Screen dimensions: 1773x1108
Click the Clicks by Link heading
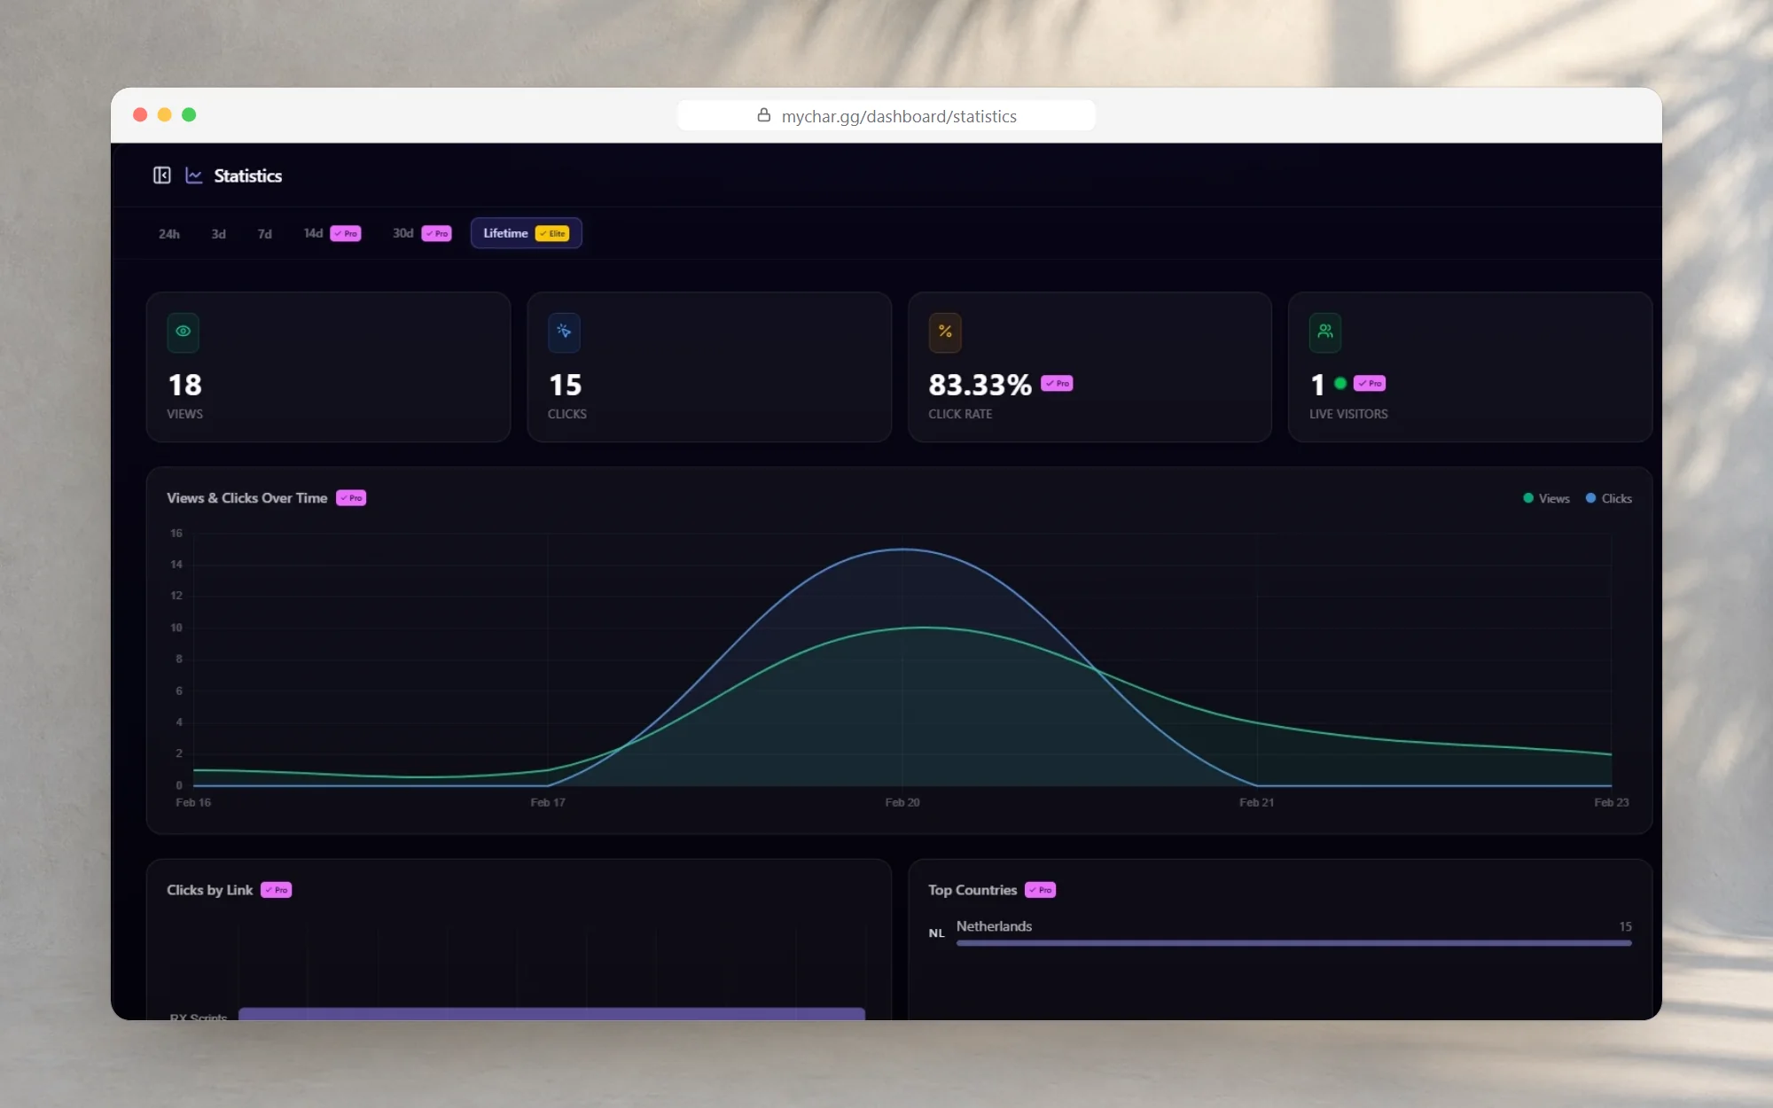210,890
